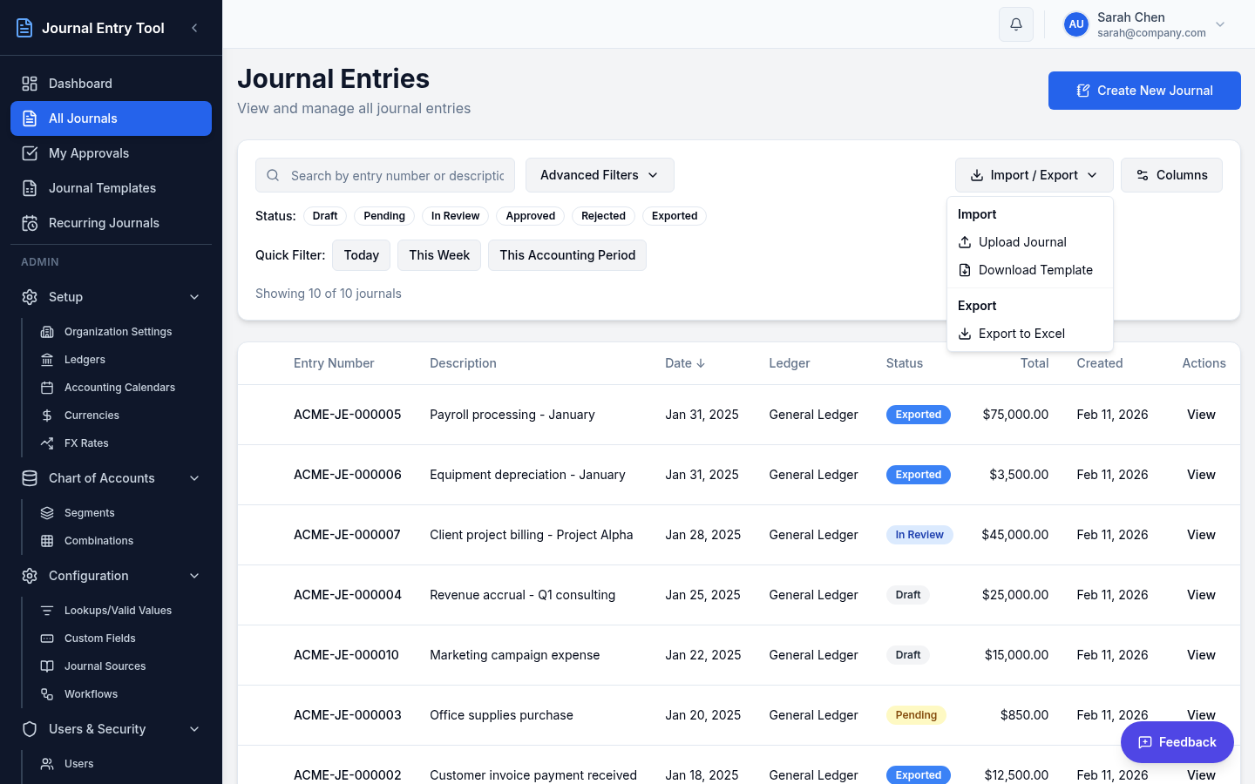
Task: Click the Recurring Journals calendar icon
Action: (29, 222)
